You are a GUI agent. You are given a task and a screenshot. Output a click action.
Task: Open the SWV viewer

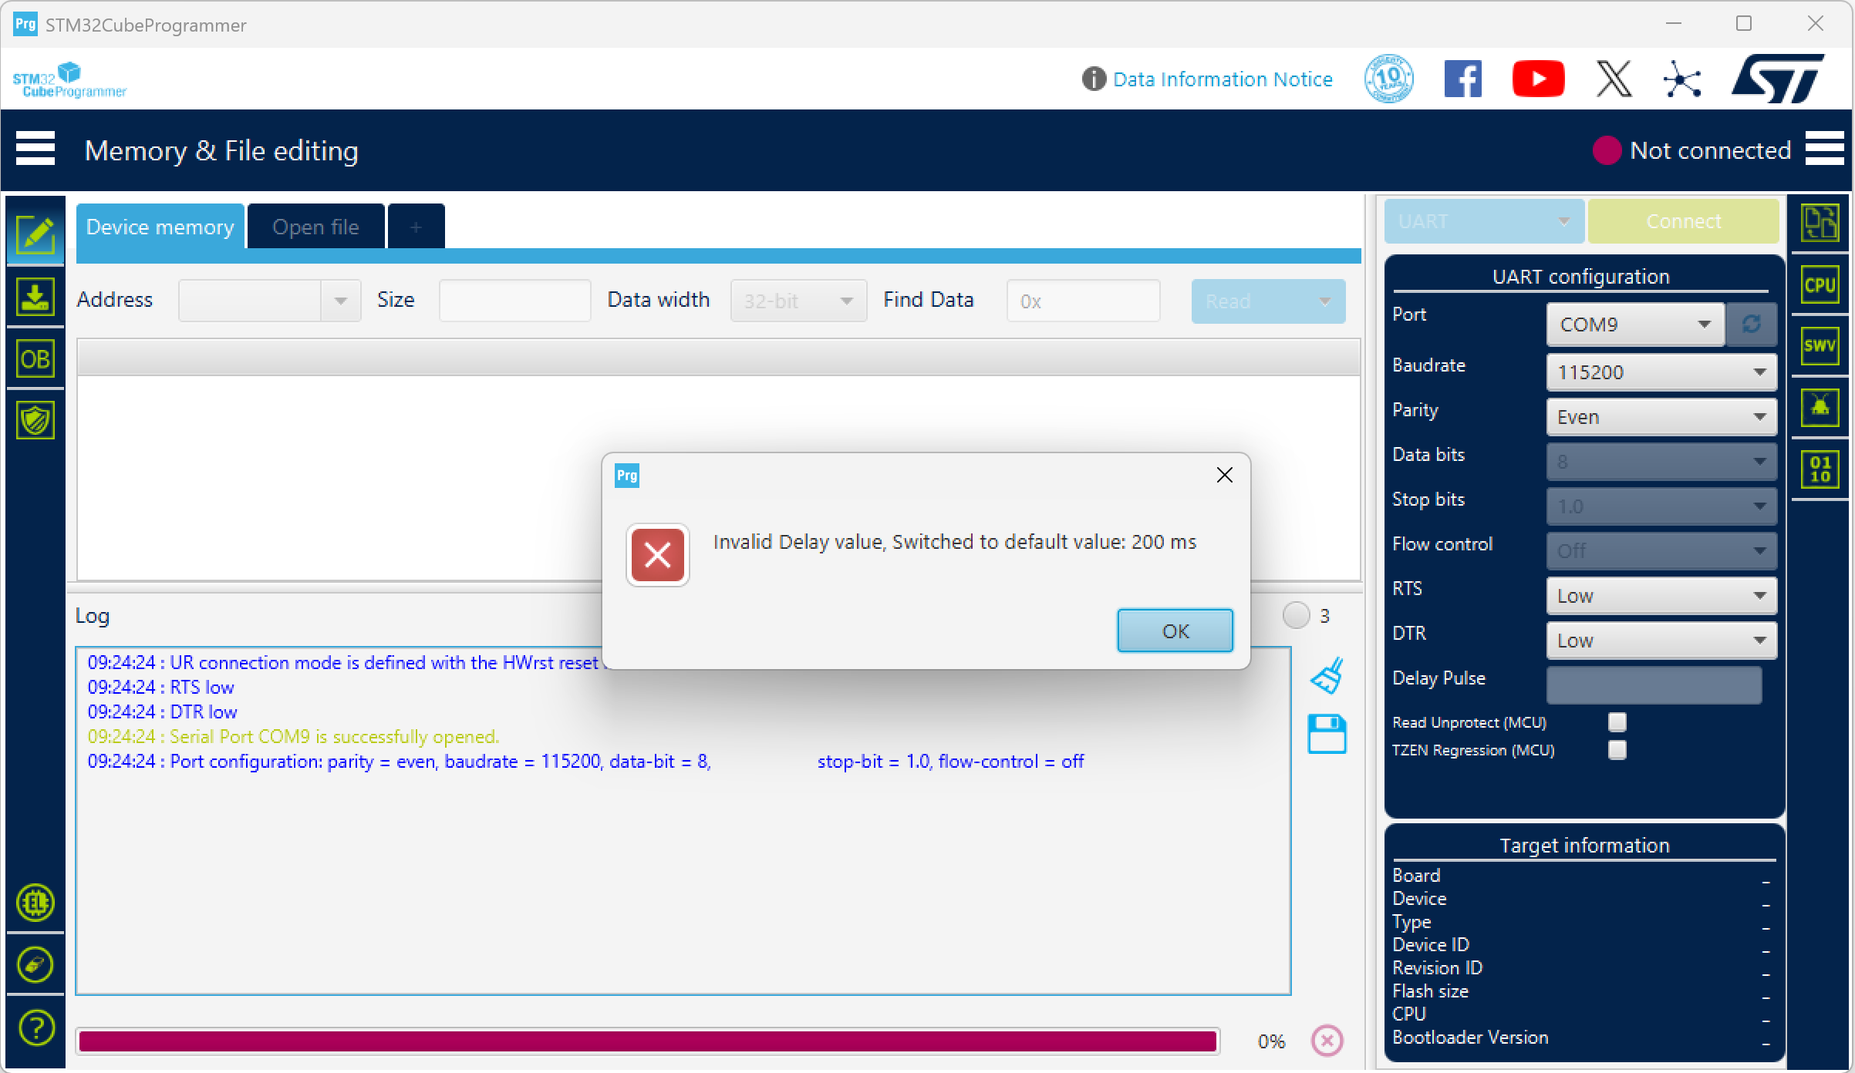[1820, 345]
